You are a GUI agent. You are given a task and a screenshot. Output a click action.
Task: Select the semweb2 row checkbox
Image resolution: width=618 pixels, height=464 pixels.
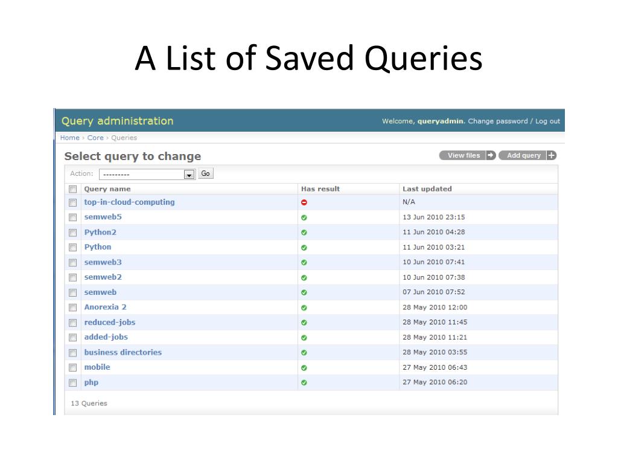[72, 278]
